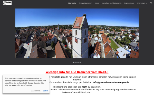This screenshot has width=154, height=96.
Task: Open the News page
Action: tap(97, 3)
